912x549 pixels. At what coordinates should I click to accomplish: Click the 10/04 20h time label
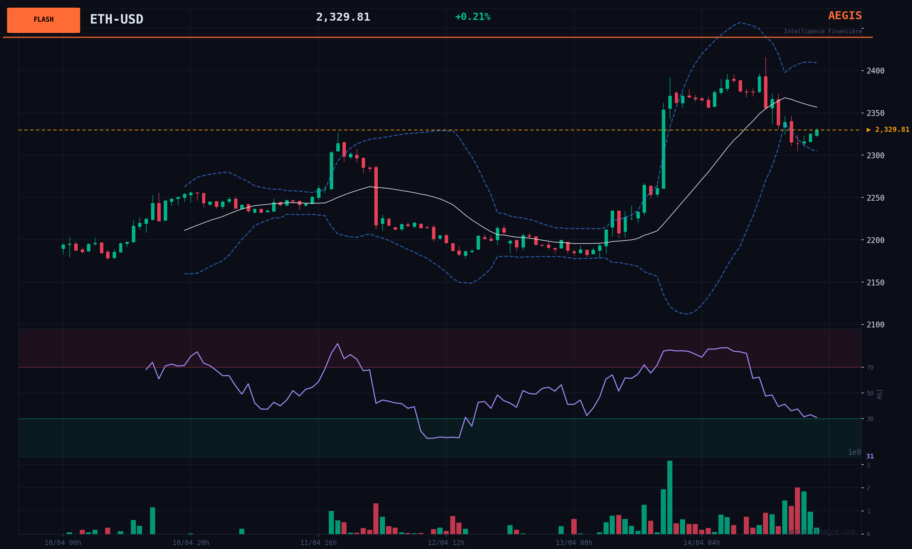click(x=191, y=543)
